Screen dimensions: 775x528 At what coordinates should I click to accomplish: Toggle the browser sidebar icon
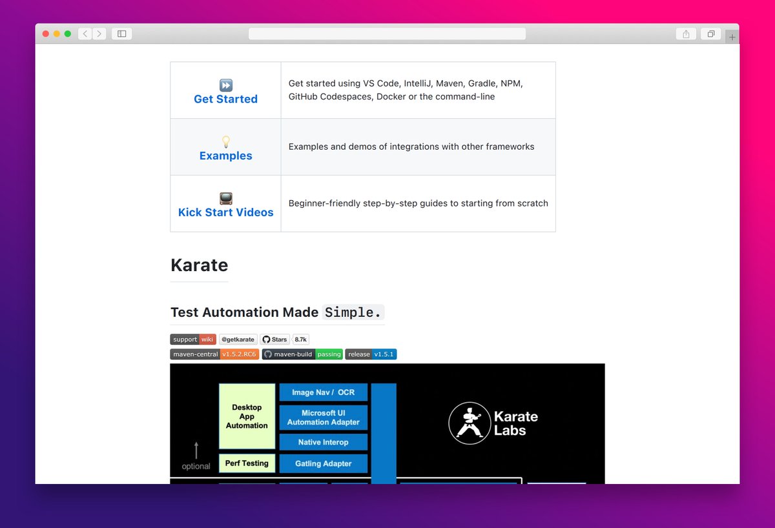[x=121, y=34]
